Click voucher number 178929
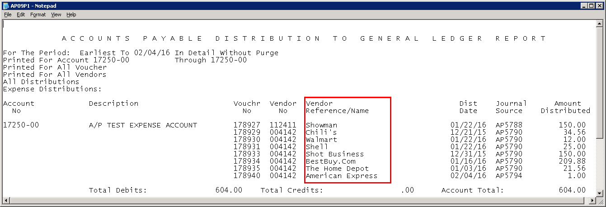This screenshot has width=606, height=207. pos(247,132)
